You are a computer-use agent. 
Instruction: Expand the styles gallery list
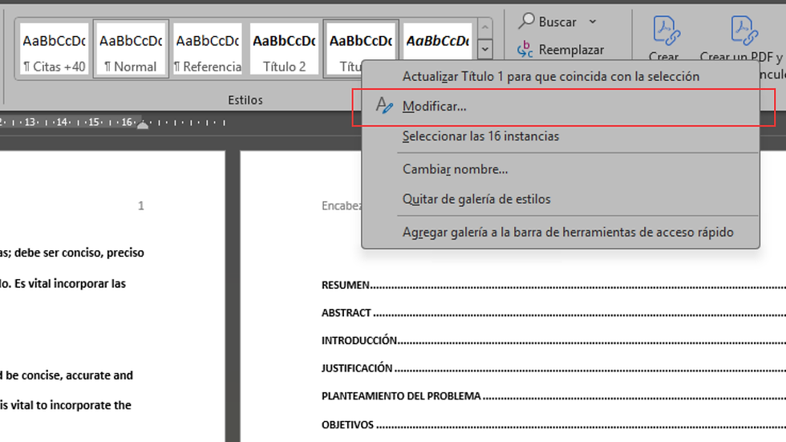coord(484,50)
